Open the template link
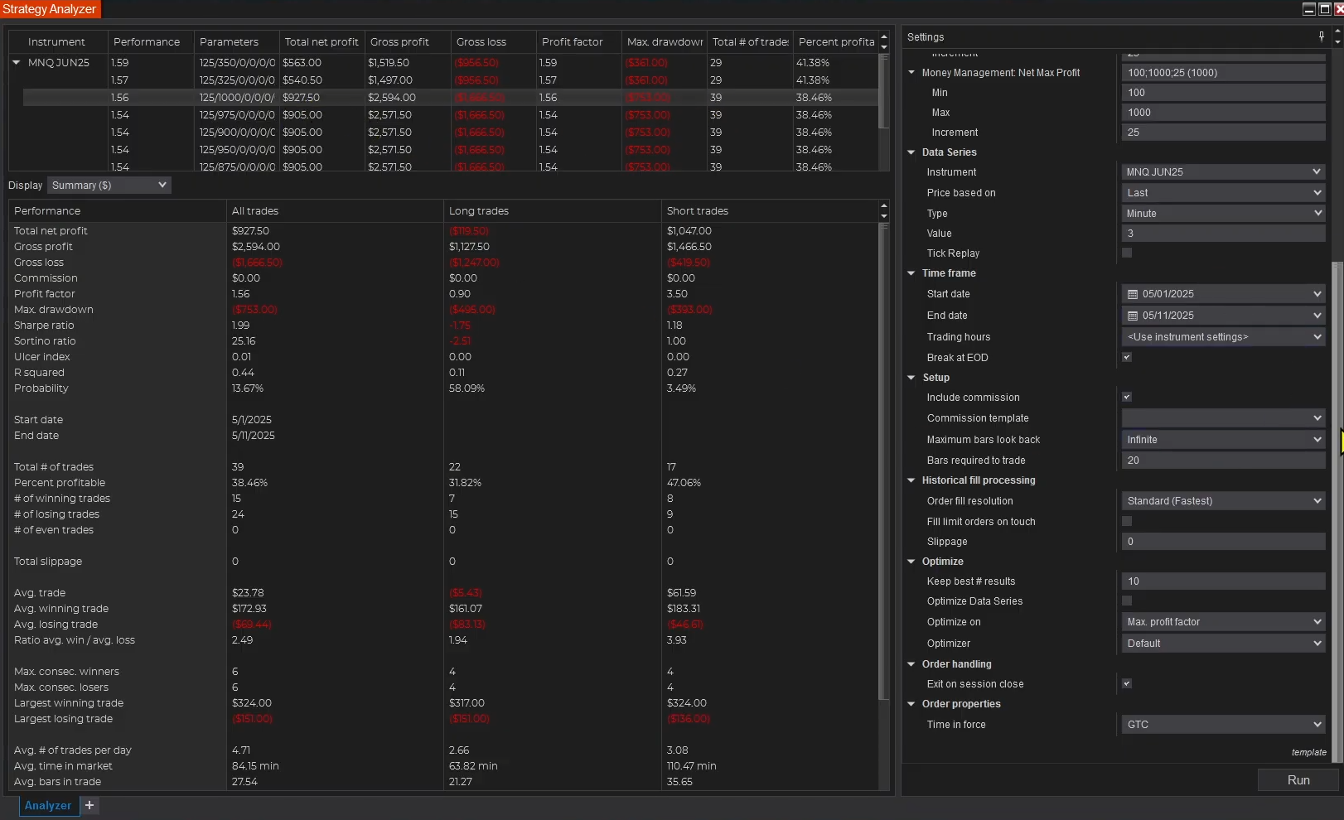Image resolution: width=1344 pixels, height=820 pixels. pyautogui.click(x=1308, y=752)
